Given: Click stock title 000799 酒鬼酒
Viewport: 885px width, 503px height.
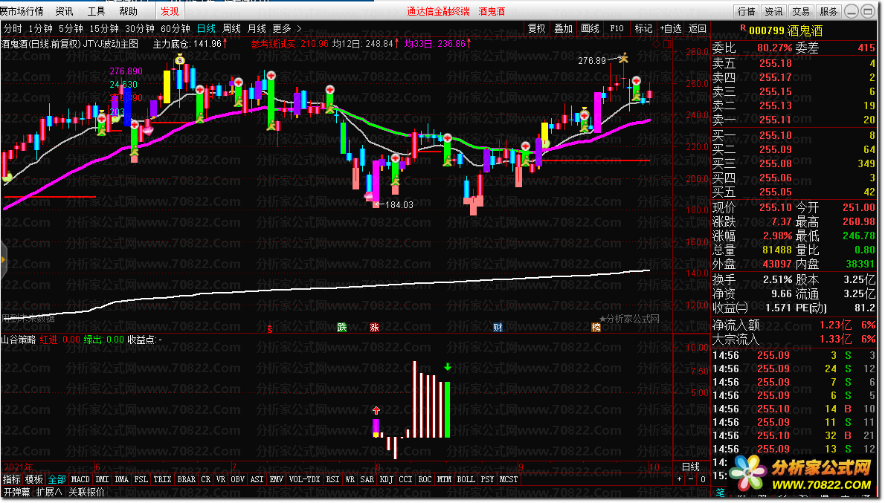Looking at the screenshot, I should click(x=785, y=30).
